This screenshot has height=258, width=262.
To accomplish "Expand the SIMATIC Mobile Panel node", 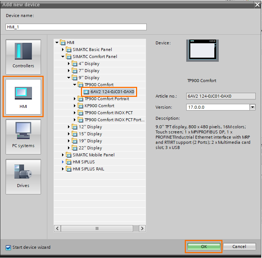I will click(x=63, y=155).
